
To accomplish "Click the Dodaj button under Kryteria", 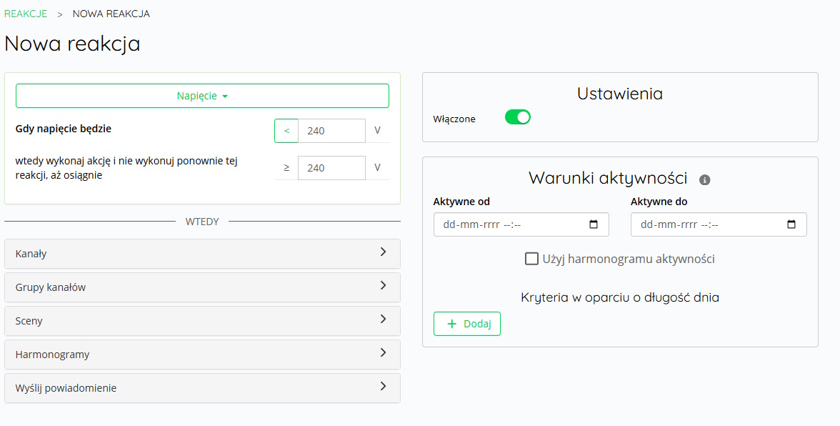I will (466, 323).
